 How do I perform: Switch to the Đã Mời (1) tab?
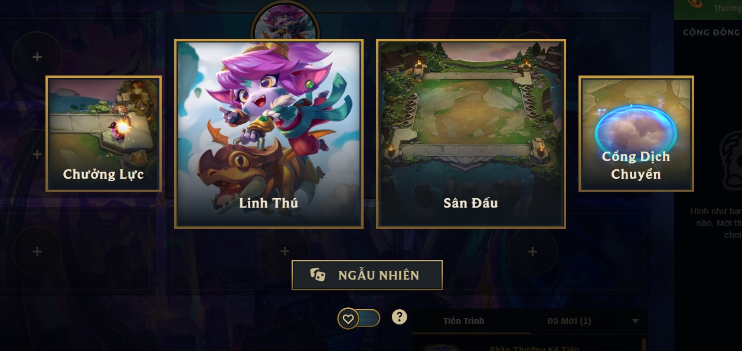(x=569, y=321)
